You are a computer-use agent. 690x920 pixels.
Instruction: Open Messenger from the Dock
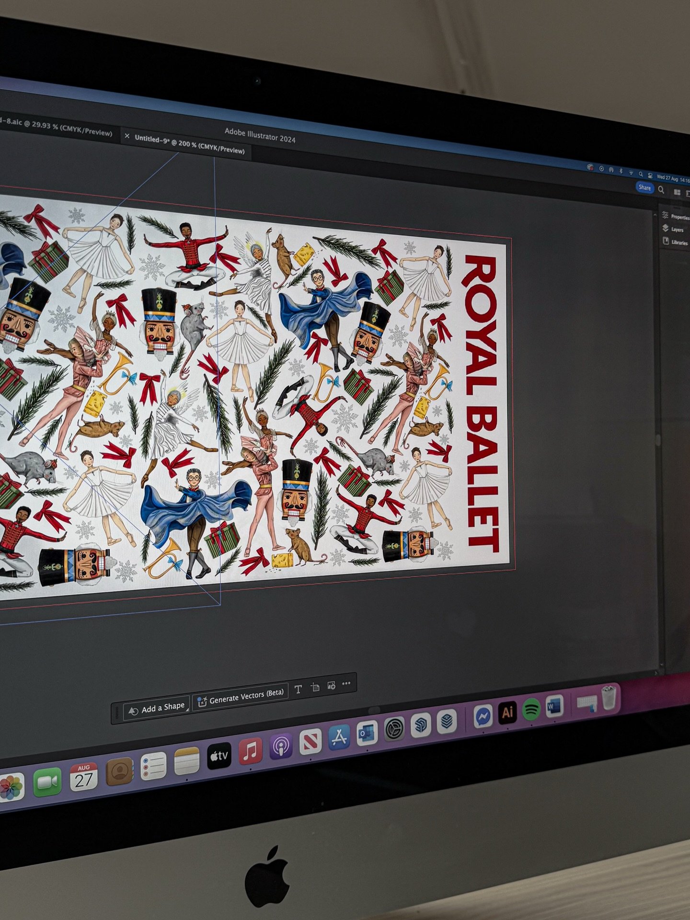click(483, 716)
